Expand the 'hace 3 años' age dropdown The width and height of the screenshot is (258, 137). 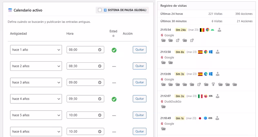(x=36, y=82)
